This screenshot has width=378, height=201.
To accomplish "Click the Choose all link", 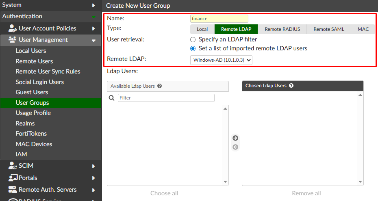I will (x=164, y=193).
